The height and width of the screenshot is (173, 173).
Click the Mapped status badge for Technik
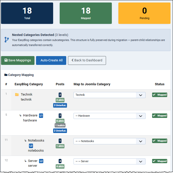tap(159, 95)
